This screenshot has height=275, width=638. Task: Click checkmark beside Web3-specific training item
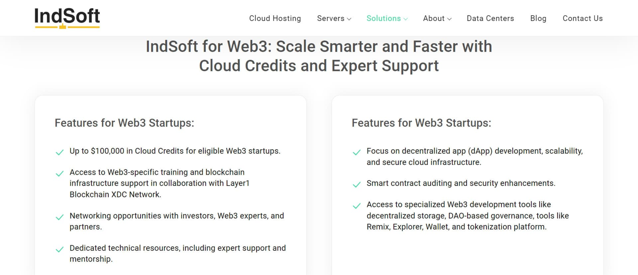[x=59, y=173]
